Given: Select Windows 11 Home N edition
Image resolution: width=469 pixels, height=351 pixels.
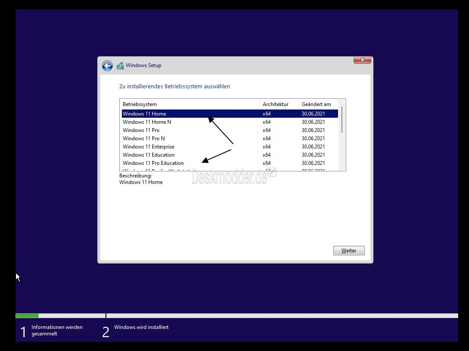Looking at the screenshot, I should click(230, 122).
